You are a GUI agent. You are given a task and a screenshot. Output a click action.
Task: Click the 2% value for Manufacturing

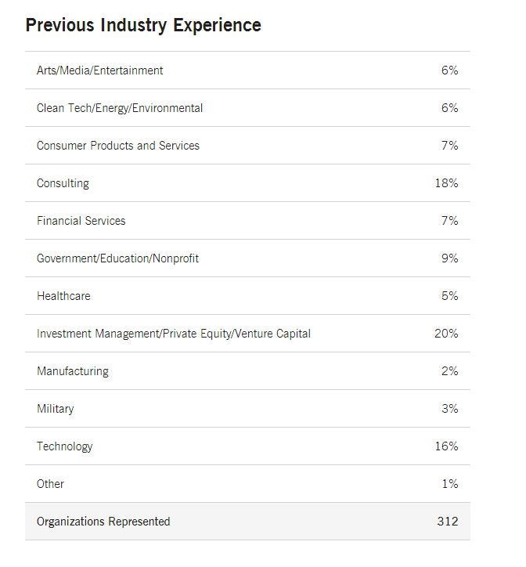449,371
